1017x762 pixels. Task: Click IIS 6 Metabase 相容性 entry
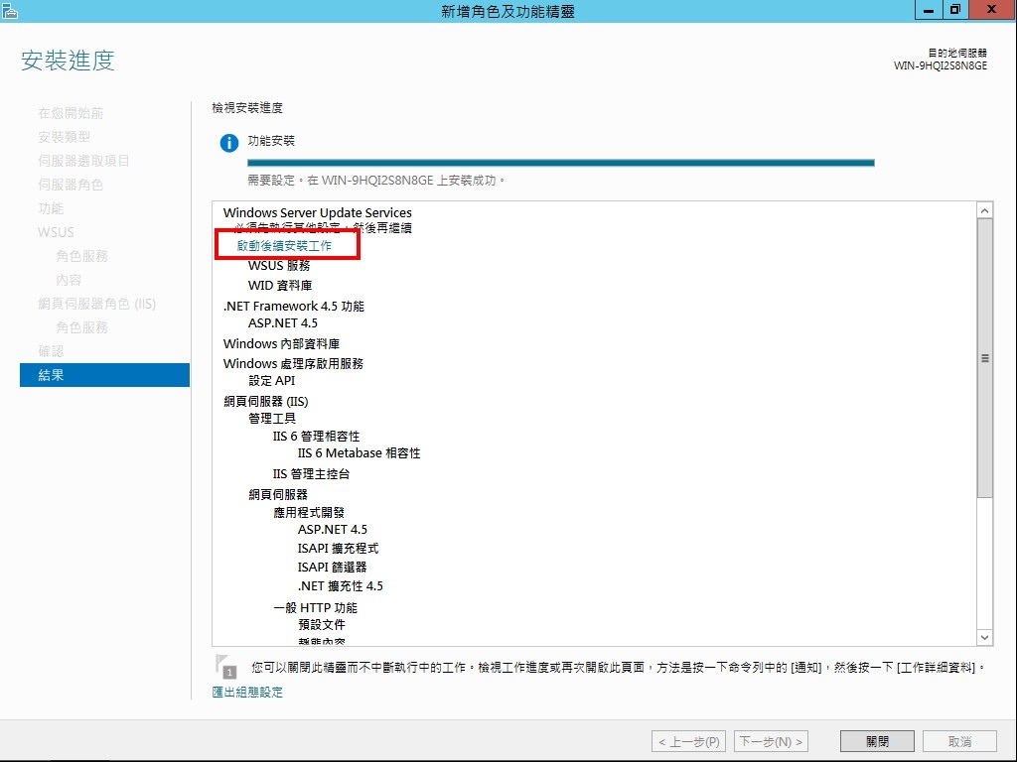coord(359,452)
